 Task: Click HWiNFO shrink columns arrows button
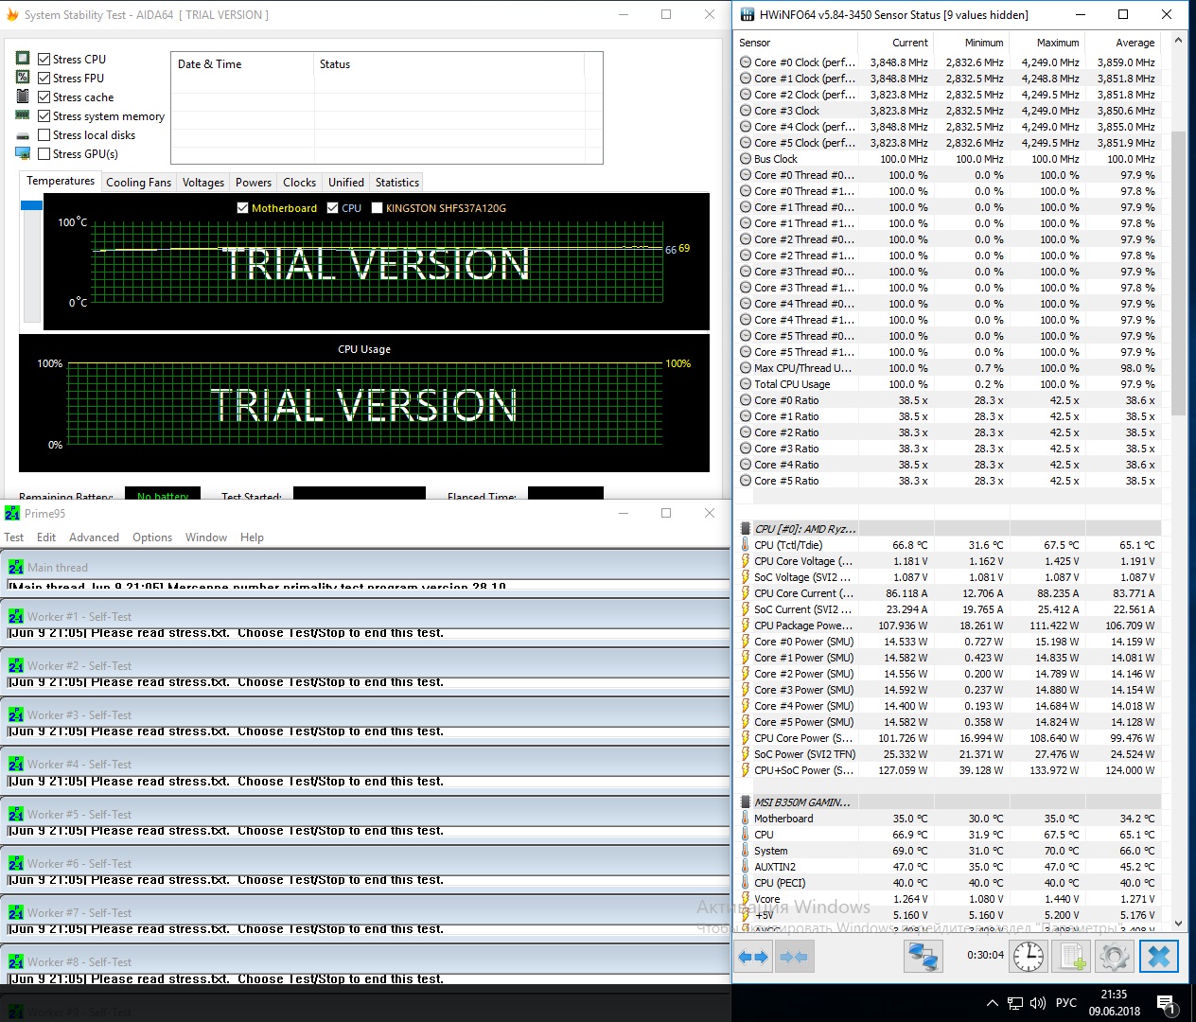[795, 958]
